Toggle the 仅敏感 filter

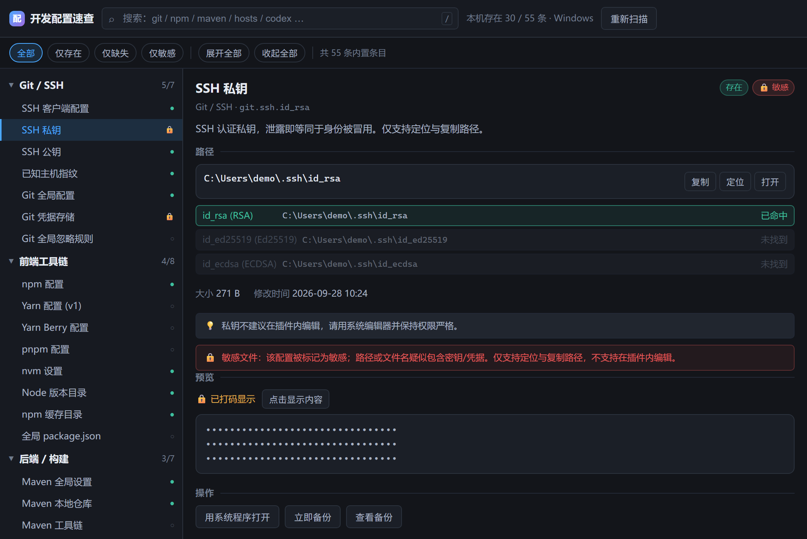(162, 53)
